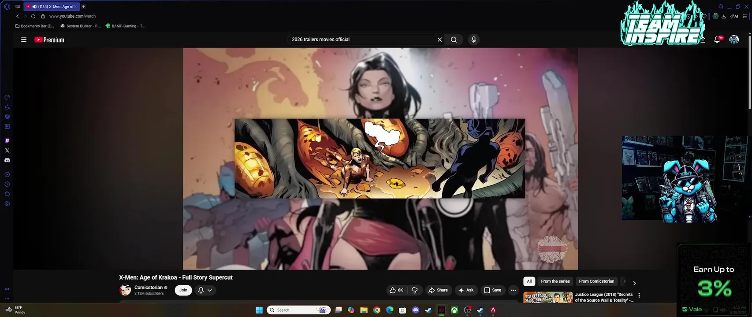Open Xbox app from taskbar
Screen dimensions: 752x317
point(454,310)
